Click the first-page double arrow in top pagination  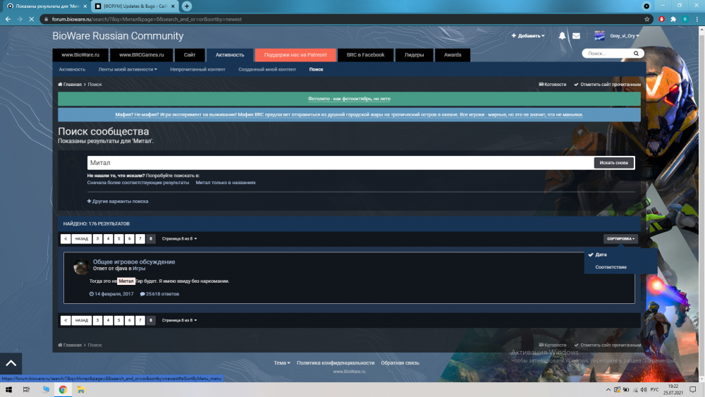coord(66,239)
